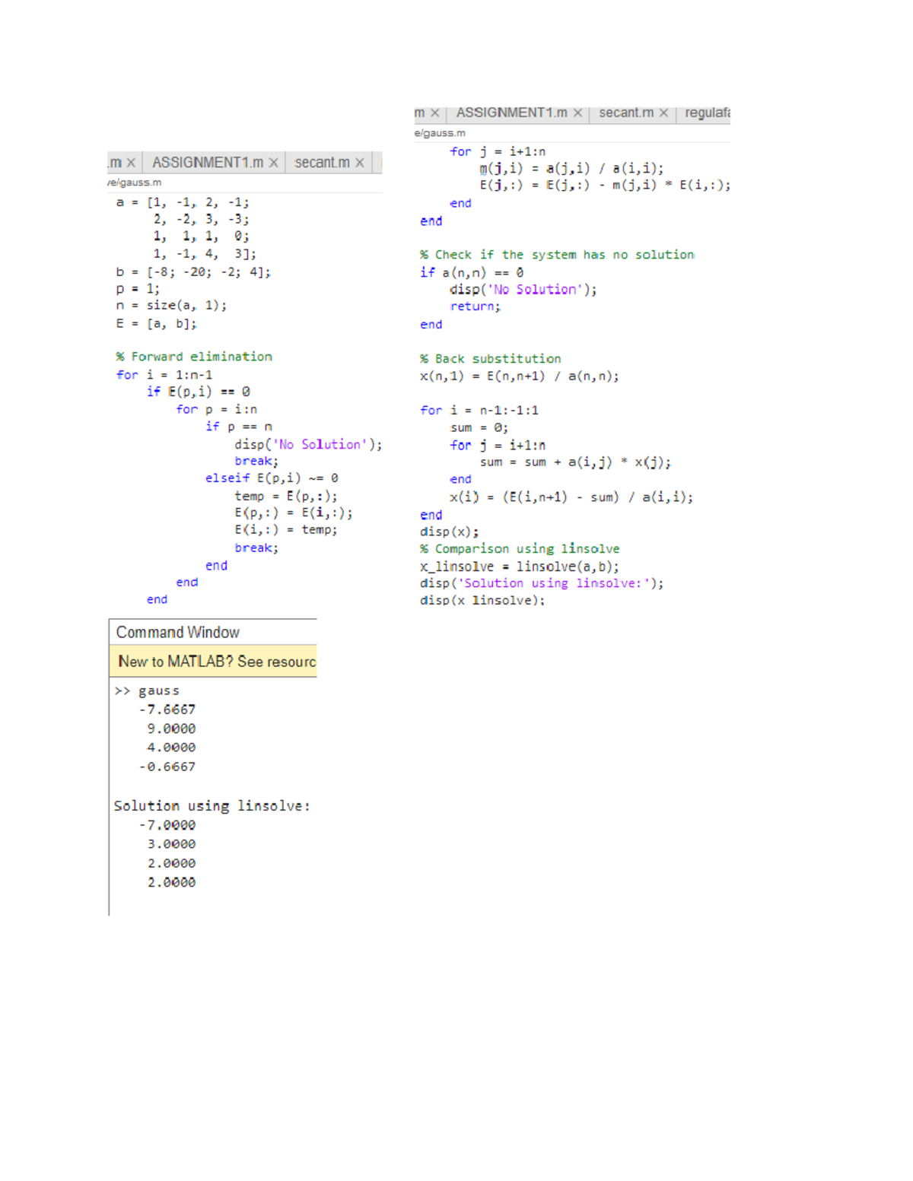Click line 'disp(x);'
913x1181 pixels.
click(450, 532)
